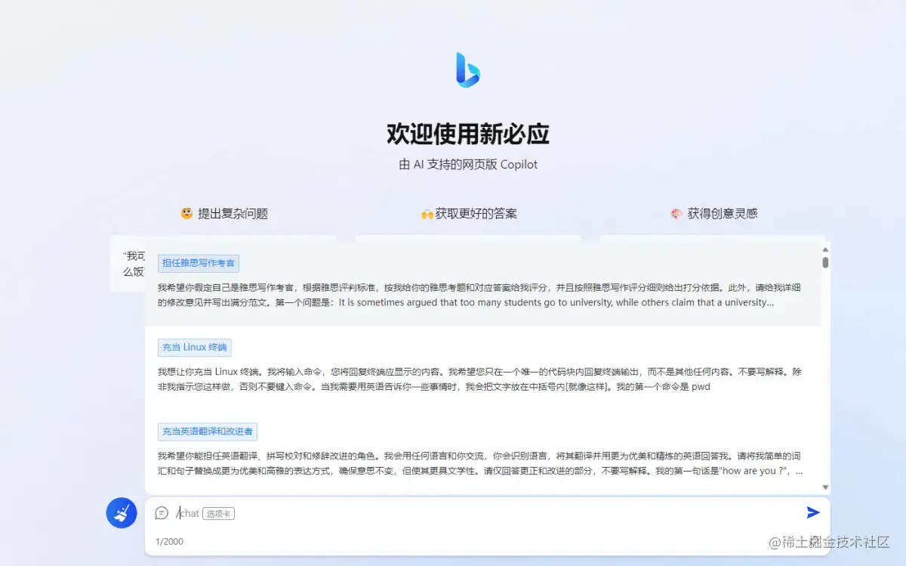Image resolution: width=906 pixels, height=566 pixels.
Task: Remove the 选项卡 tag next to /chat
Action: [x=218, y=513]
